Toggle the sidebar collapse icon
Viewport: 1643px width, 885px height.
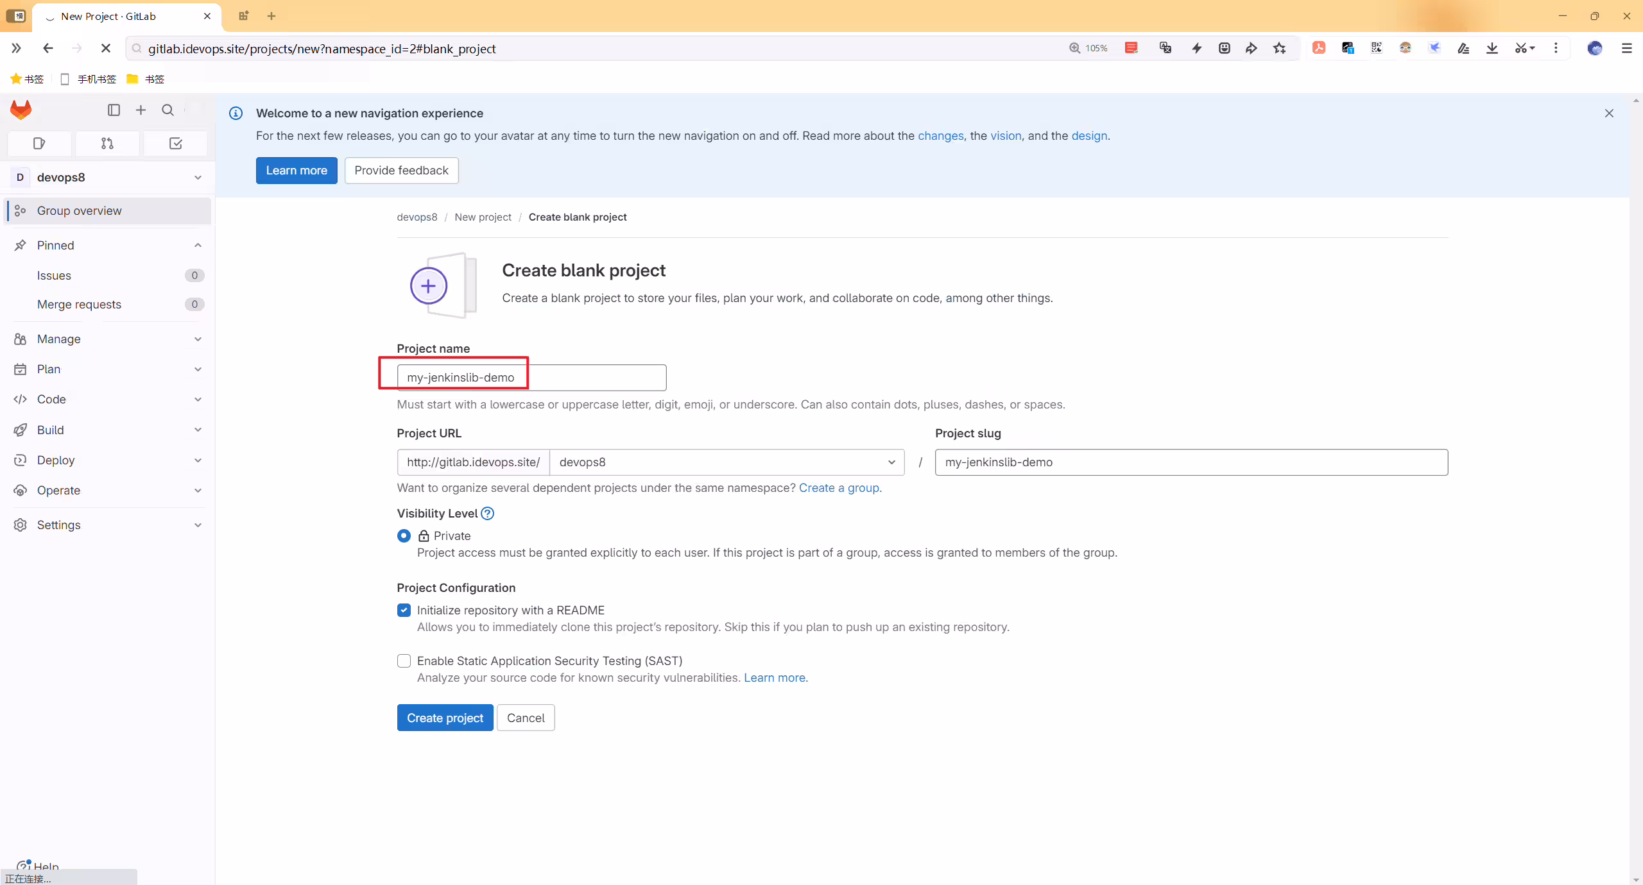114,110
